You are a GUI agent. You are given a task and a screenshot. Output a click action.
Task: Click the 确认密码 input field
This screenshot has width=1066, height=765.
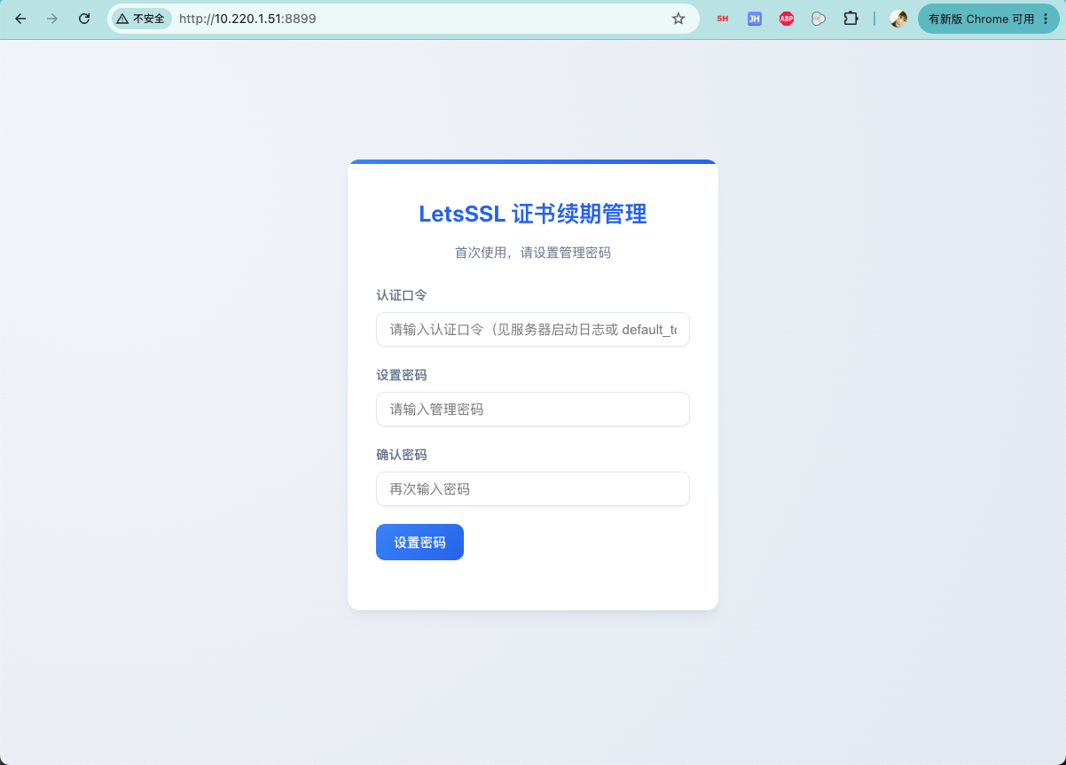tap(533, 489)
